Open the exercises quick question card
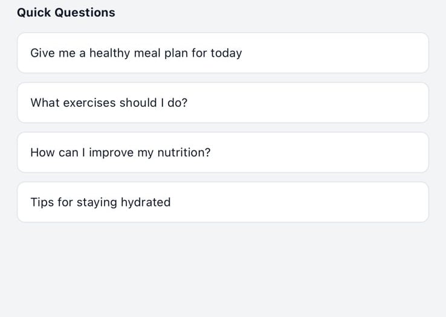This screenshot has height=317, width=446. (x=222, y=103)
